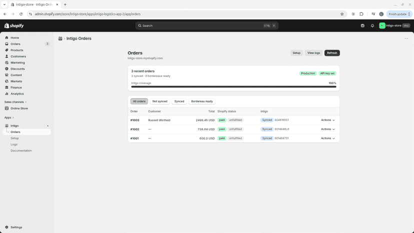Open Actions dropdown for order #1002
Image resolution: width=414 pixels, height=233 pixels.
point(327,129)
